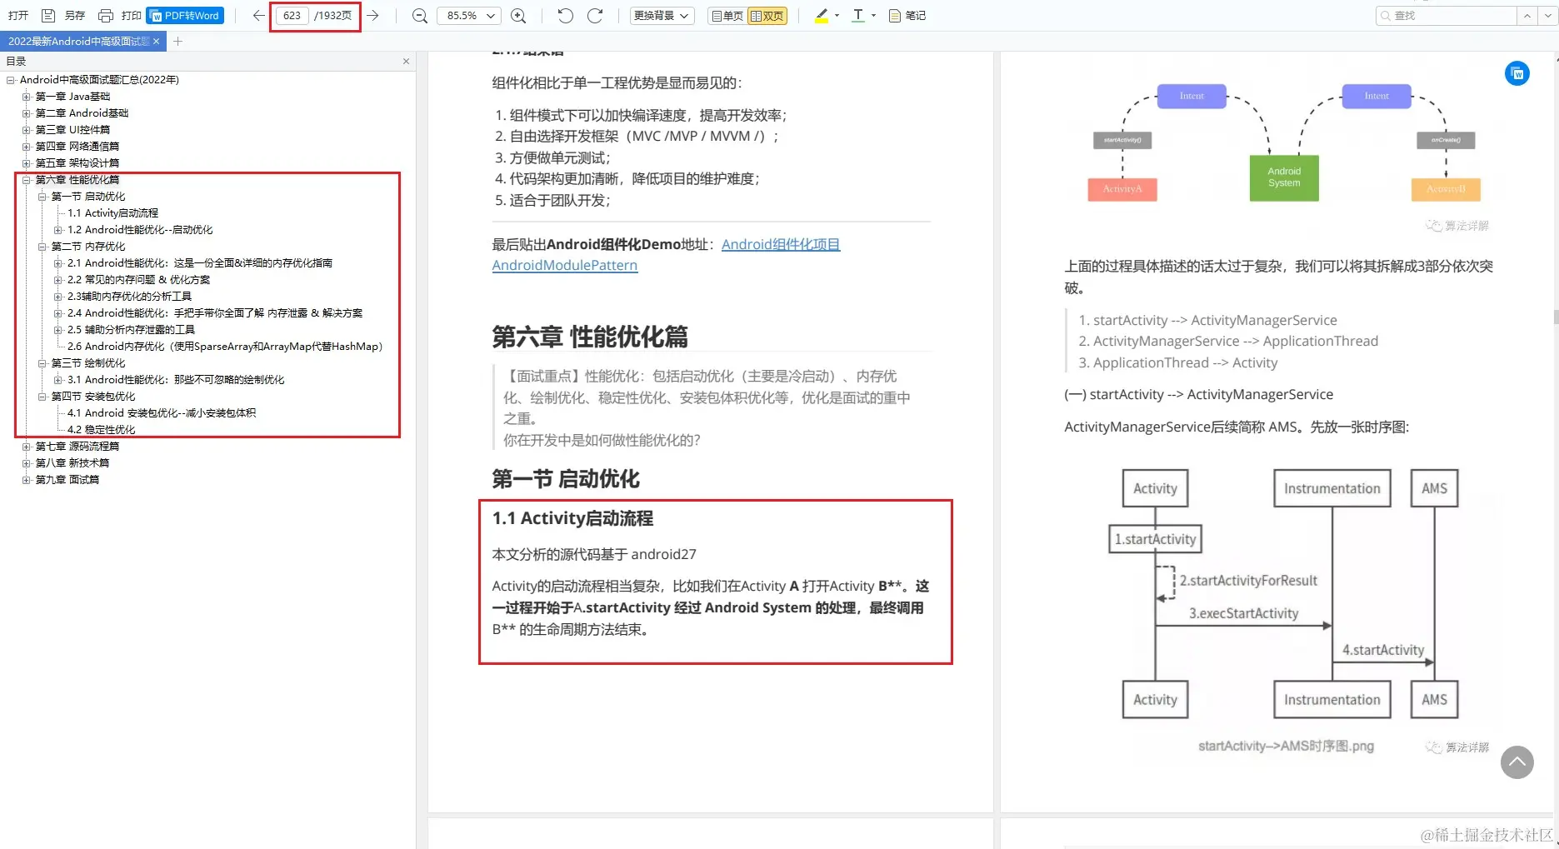The height and width of the screenshot is (849, 1559).
Task: Enable 双页 two-page view mode
Action: [767, 15]
